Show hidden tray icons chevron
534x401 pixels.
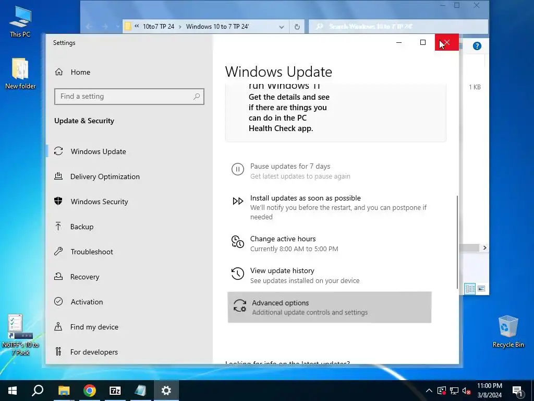tap(429, 391)
